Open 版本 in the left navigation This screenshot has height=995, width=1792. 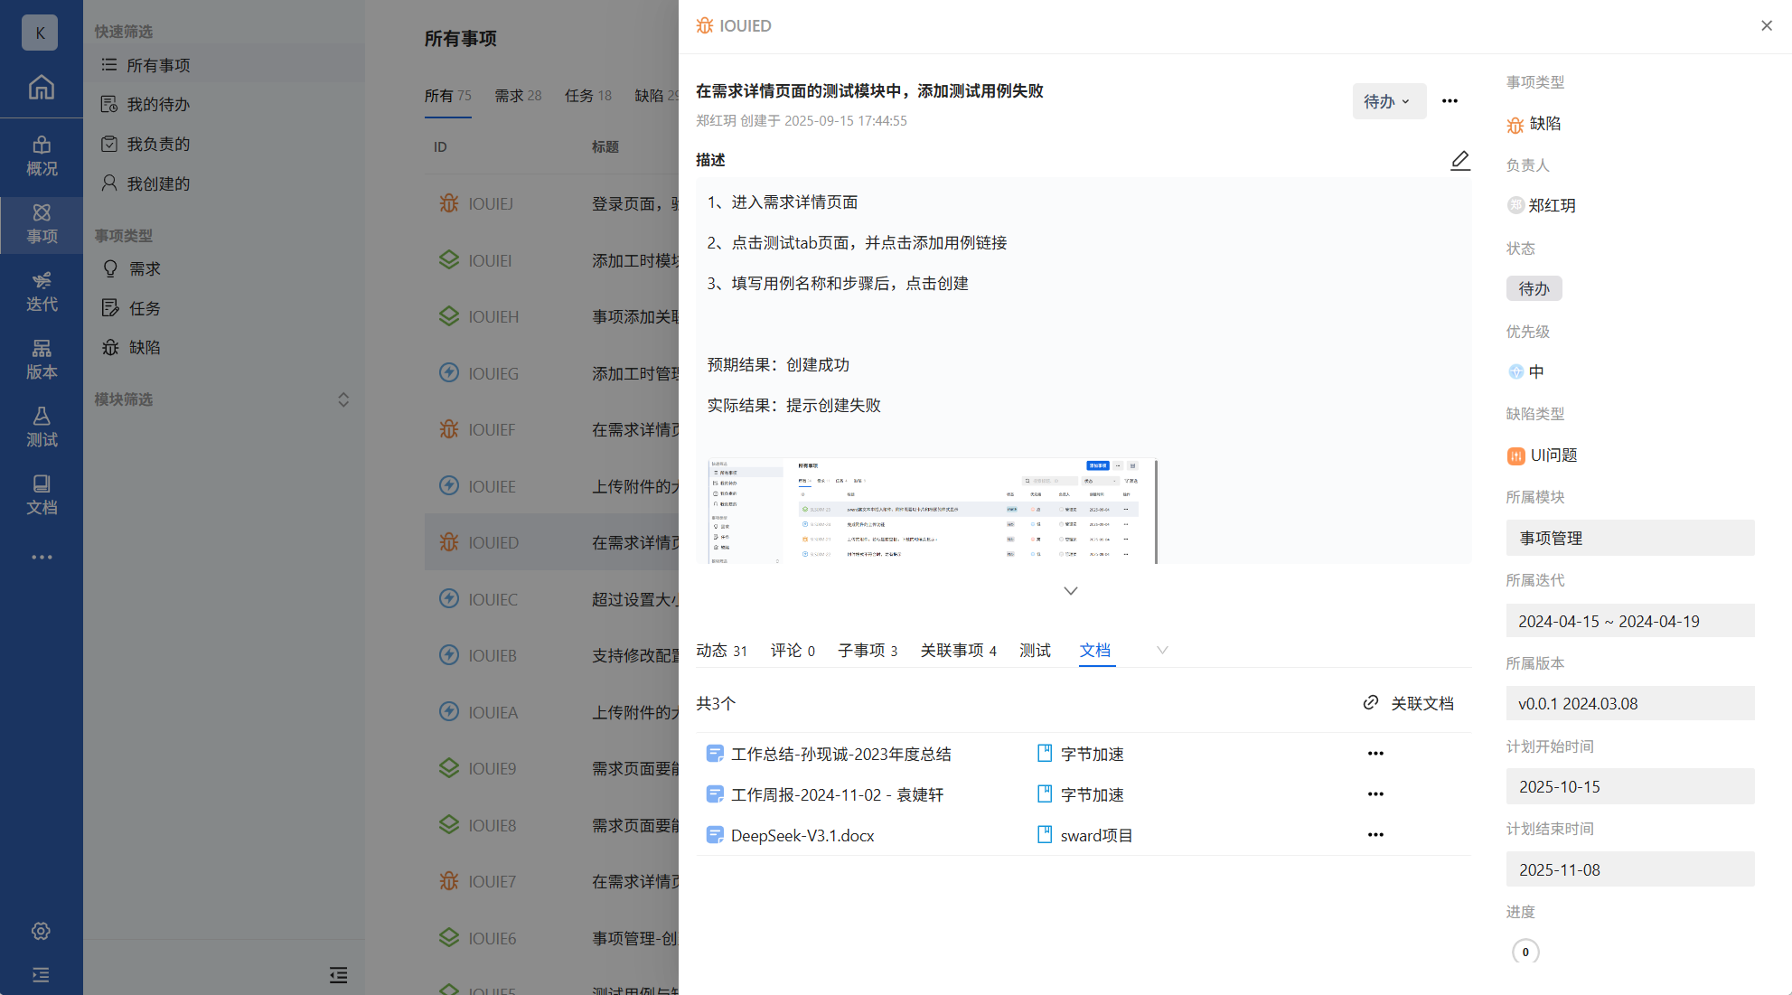[41, 359]
